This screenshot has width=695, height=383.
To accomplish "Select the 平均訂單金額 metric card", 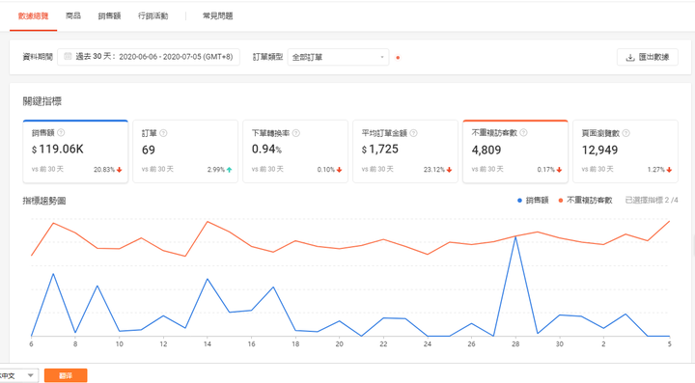I will 405,151.
